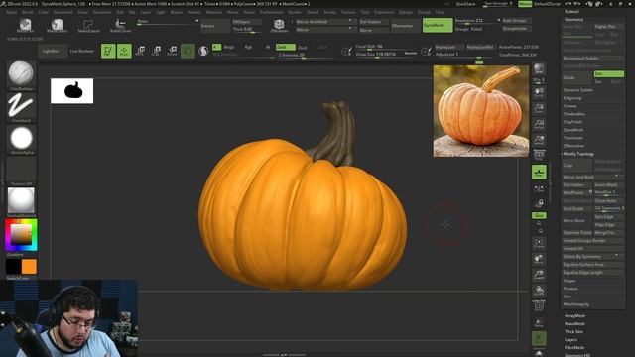Open the Zplugin menu
This screenshot has height=357, width=635.
pos(405,12)
